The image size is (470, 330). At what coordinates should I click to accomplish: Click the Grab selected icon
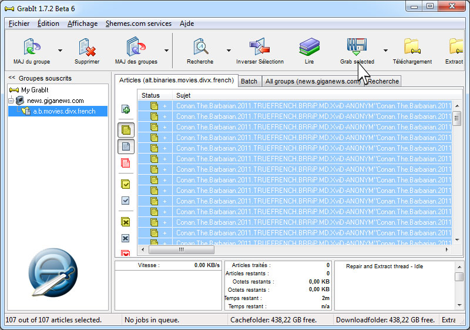(x=357, y=46)
